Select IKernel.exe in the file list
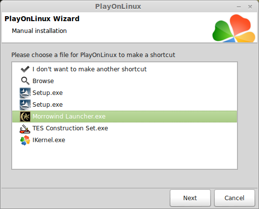The image size is (259, 209). 49,140
